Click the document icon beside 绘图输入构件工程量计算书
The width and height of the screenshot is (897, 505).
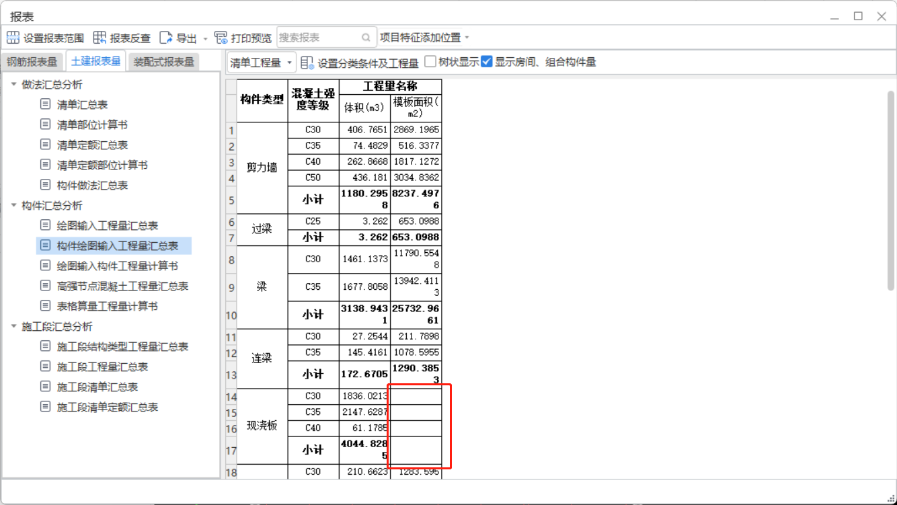point(45,266)
